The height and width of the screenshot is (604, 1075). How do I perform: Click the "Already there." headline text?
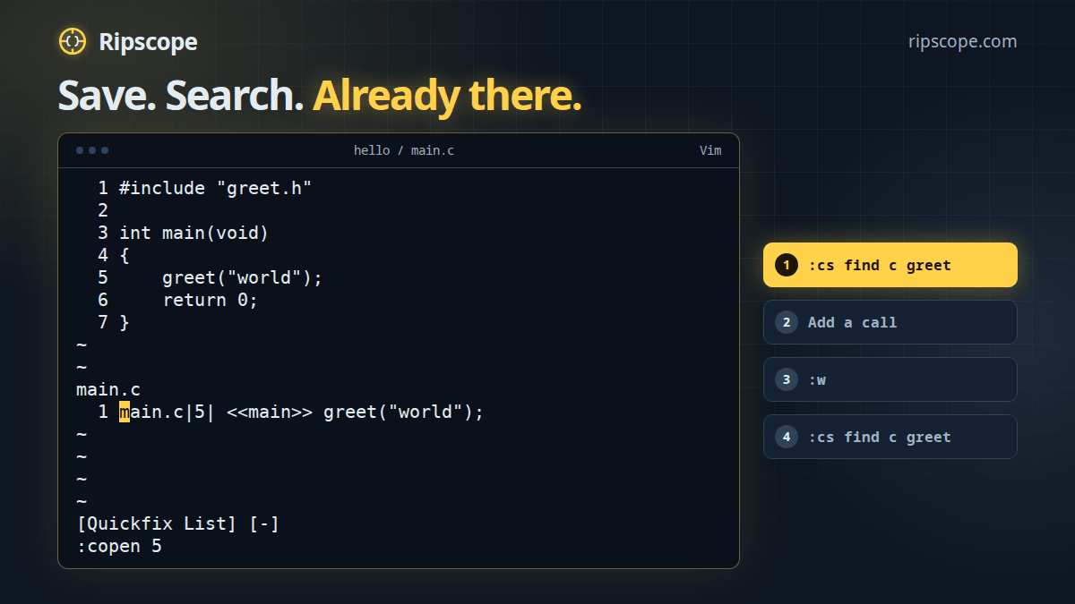coord(447,96)
